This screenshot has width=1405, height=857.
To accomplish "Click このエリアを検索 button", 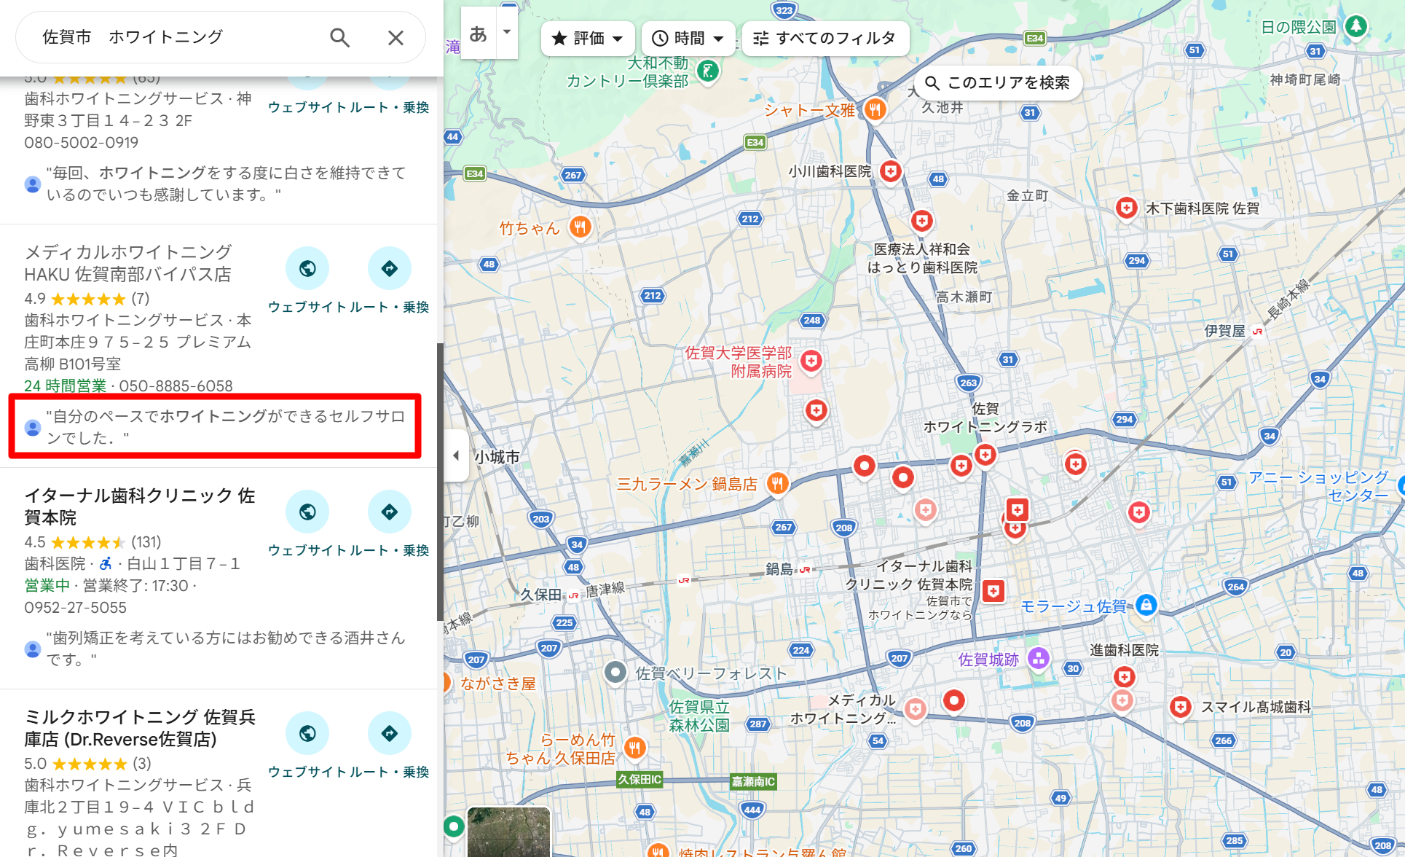I will 998,82.
